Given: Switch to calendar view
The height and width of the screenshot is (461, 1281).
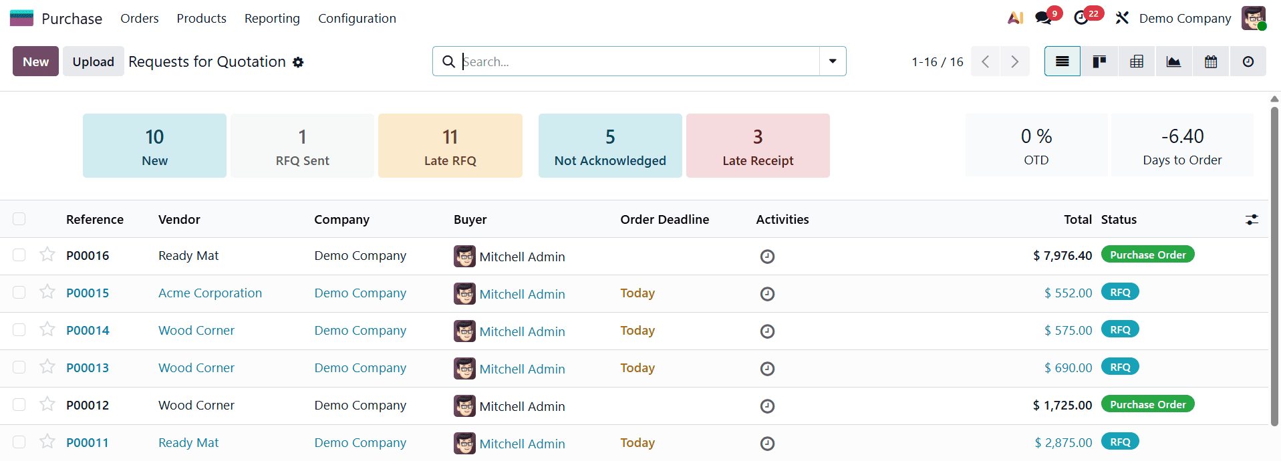Looking at the screenshot, I should point(1211,61).
